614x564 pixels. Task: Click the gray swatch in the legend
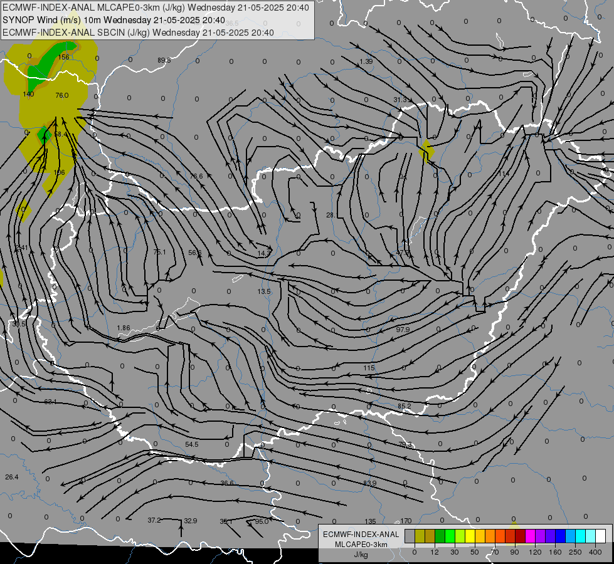pyautogui.click(x=410, y=536)
